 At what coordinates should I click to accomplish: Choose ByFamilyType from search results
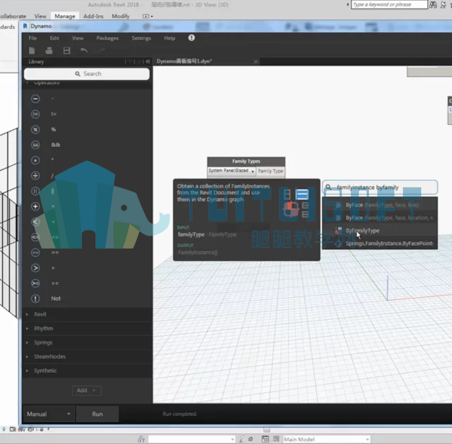tap(380, 230)
